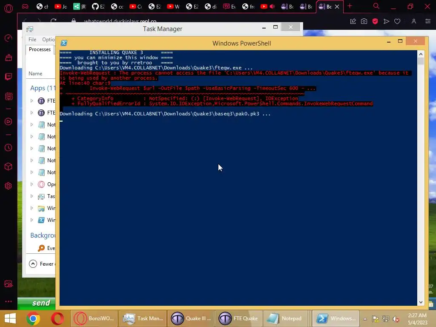Take a snapshot with the camera icon
The width and height of the screenshot is (436, 327).
click(x=364, y=21)
